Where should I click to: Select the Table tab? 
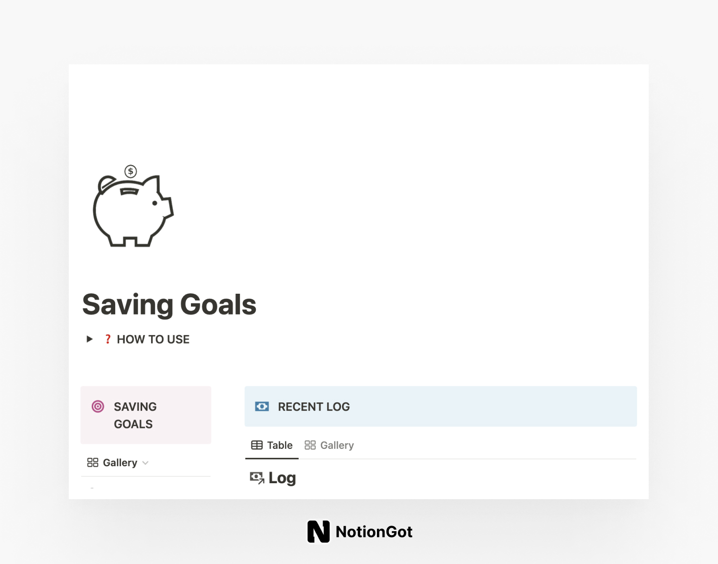pos(280,445)
